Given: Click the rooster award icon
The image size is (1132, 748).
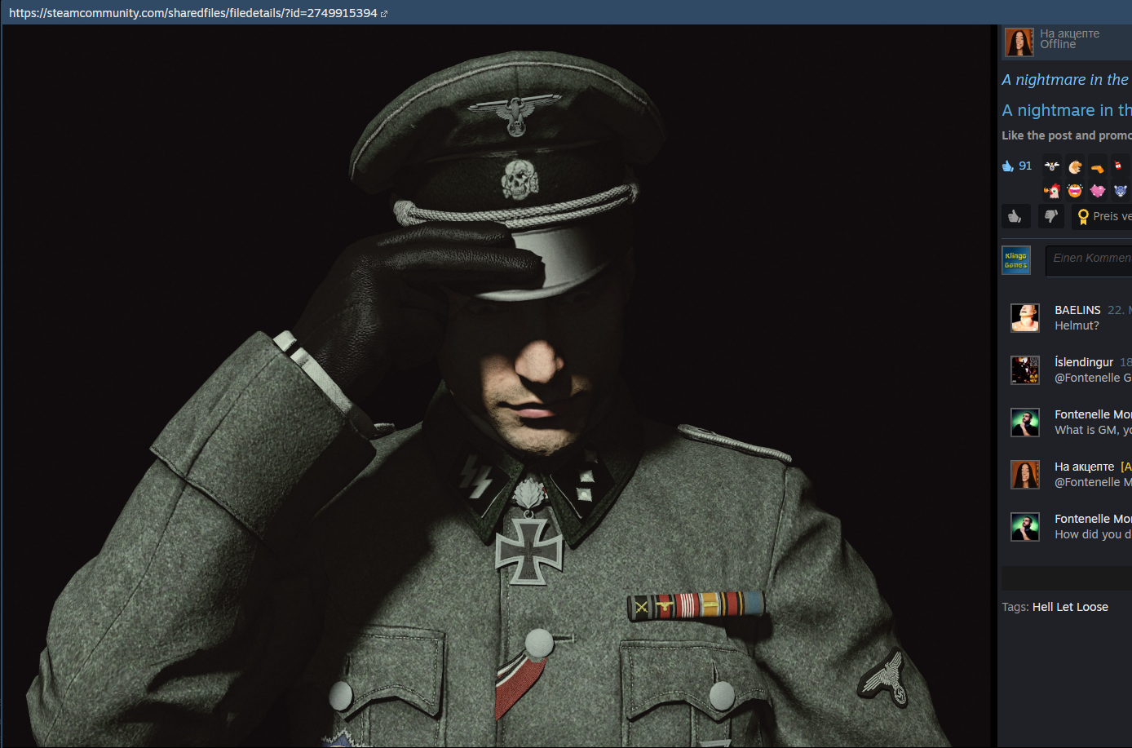Looking at the screenshot, I should [1052, 191].
